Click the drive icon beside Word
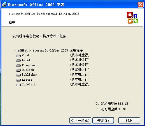Viewport: 145px width, 126px height. click(x=18, y=56)
